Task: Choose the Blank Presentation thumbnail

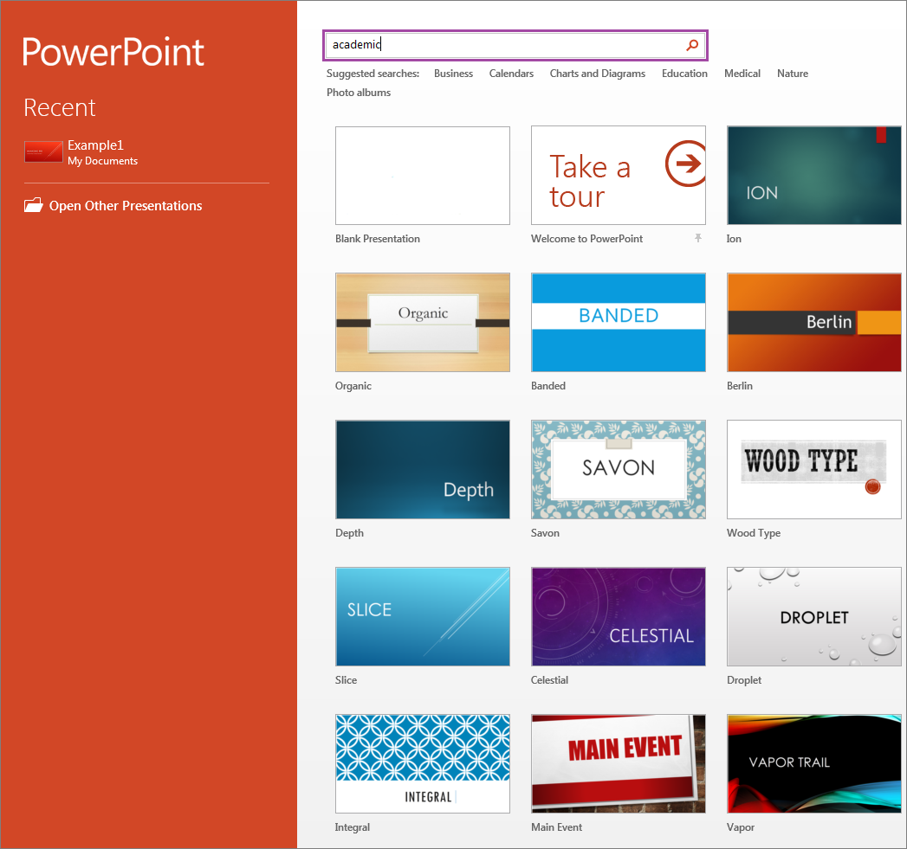Action: [423, 176]
